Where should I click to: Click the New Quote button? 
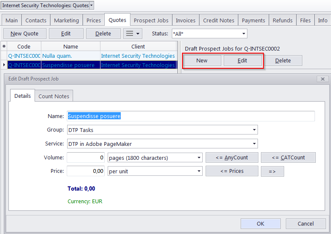click(24, 33)
